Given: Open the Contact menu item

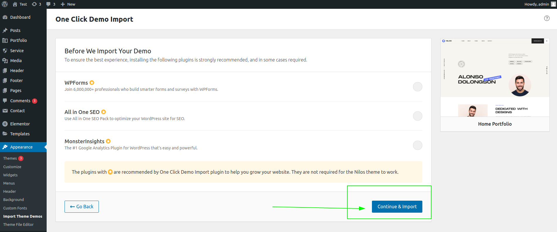Looking at the screenshot, I should pos(23,111).
